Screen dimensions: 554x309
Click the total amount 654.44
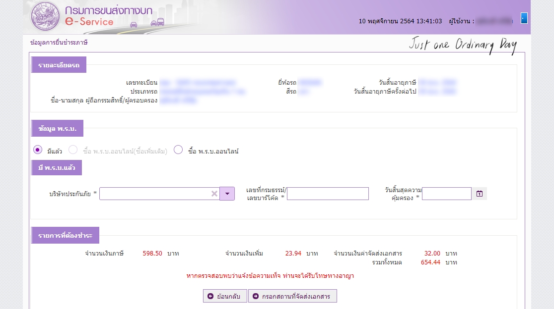(x=430, y=262)
